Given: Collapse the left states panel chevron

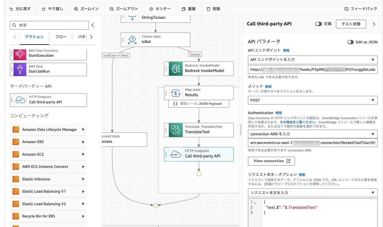Looking at the screenshot, I should click(93, 25).
